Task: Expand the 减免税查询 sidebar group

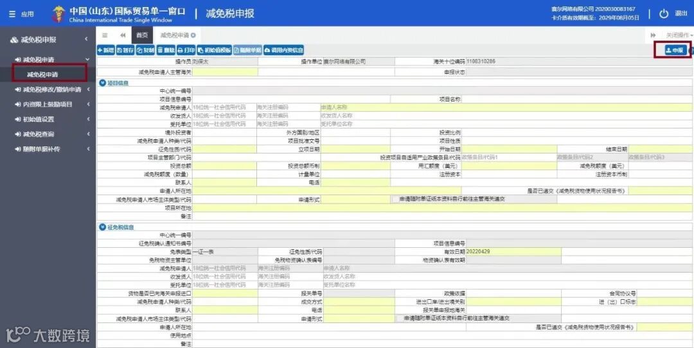Action: [48, 134]
